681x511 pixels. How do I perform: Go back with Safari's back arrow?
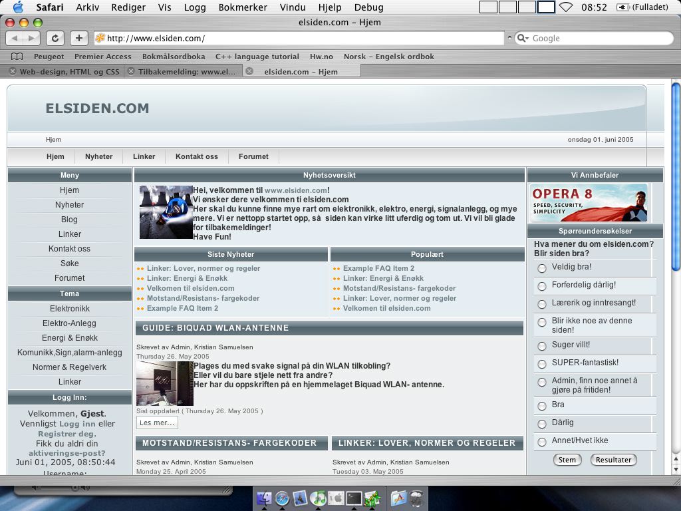pyautogui.click(x=15, y=38)
